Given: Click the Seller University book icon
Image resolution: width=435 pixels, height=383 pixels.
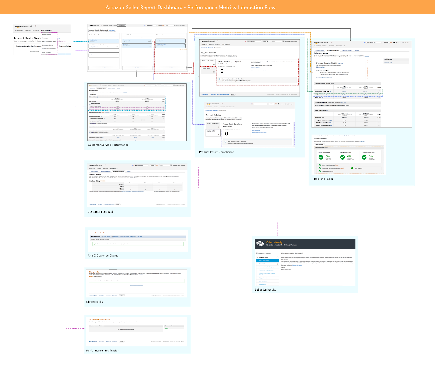Looking at the screenshot, I should (x=260, y=243).
